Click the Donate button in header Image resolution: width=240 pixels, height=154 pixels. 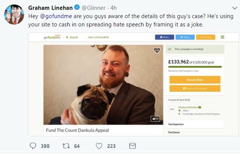coord(206,37)
